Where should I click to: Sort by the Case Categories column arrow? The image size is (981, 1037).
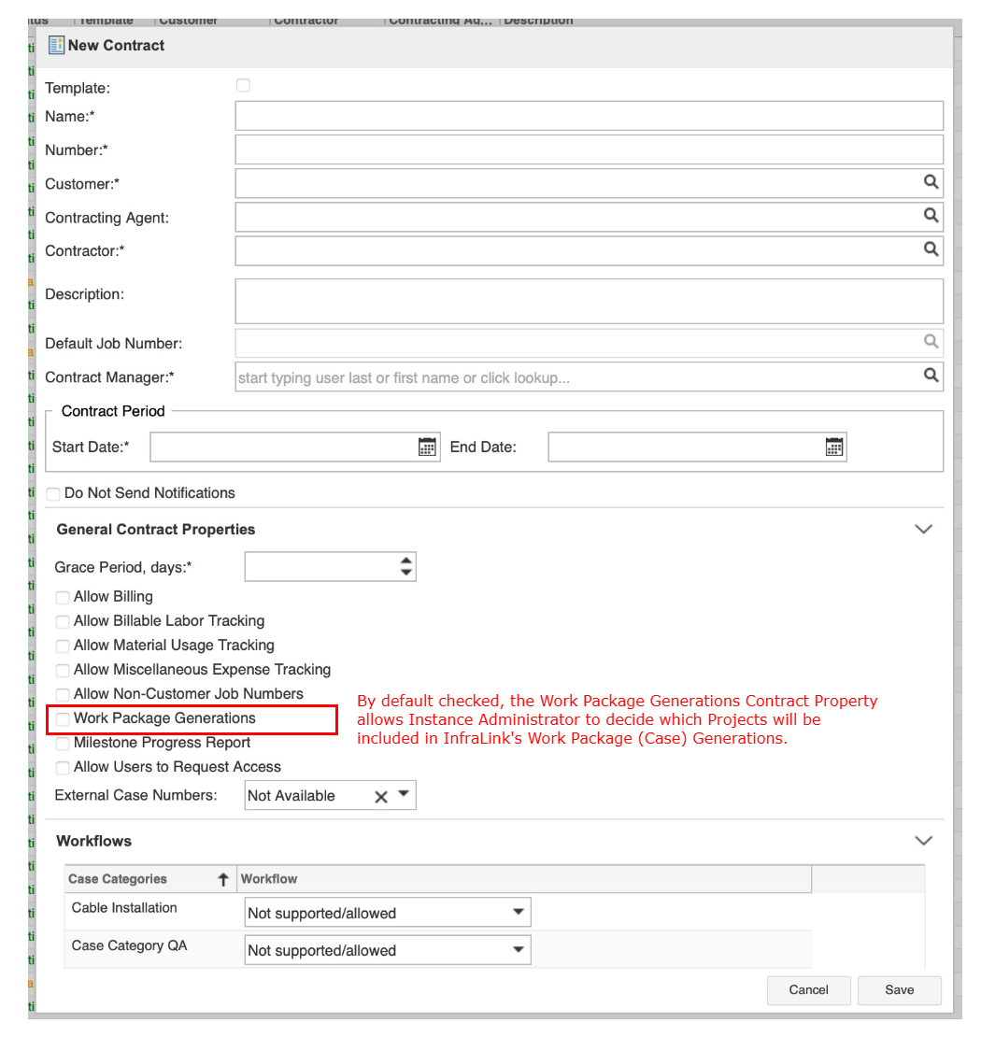[223, 879]
